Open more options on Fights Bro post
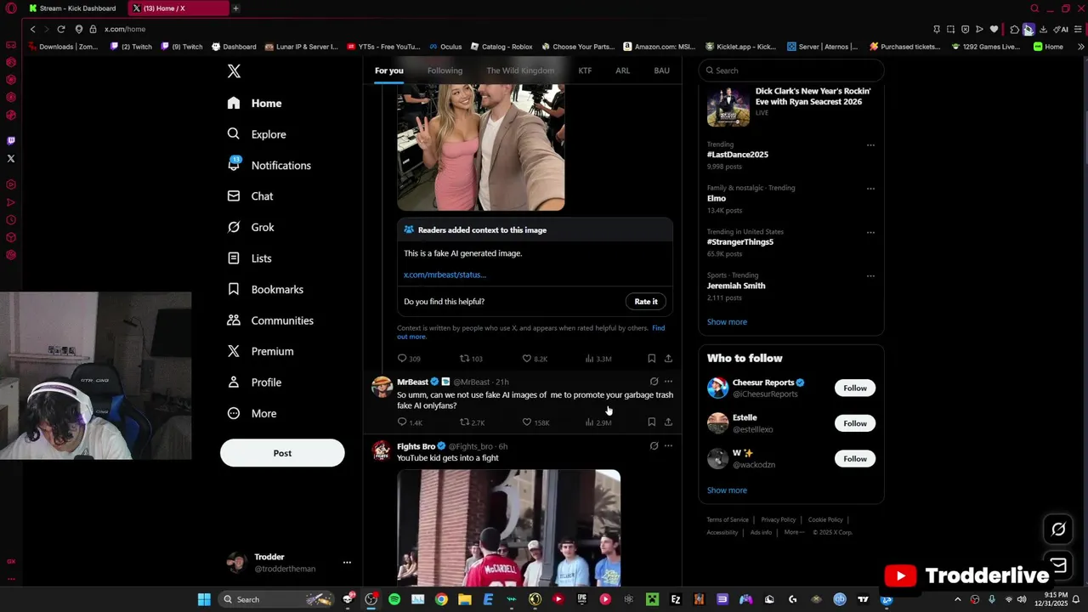 [x=668, y=446]
